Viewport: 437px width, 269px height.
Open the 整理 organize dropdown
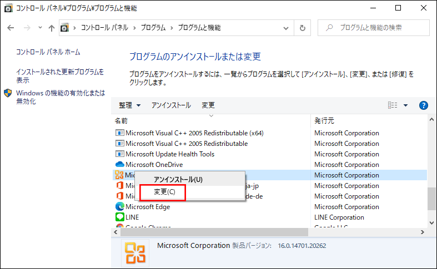click(129, 105)
